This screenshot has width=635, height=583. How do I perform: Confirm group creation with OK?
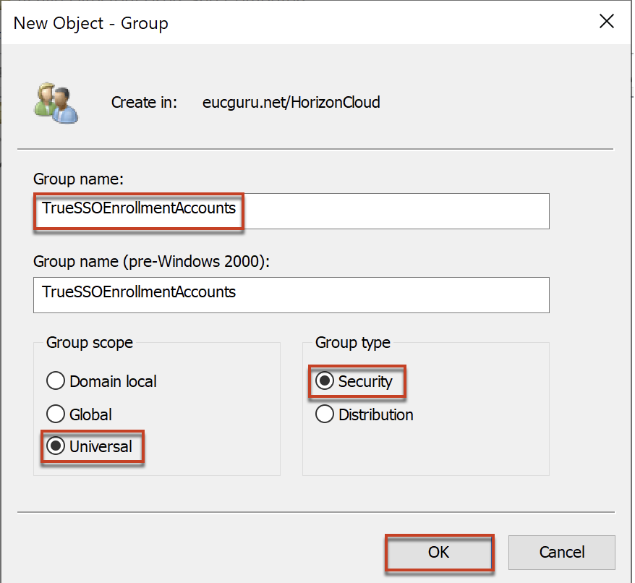click(439, 552)
